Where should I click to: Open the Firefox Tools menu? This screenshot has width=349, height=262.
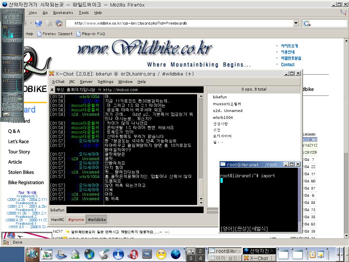coord(84,13)
